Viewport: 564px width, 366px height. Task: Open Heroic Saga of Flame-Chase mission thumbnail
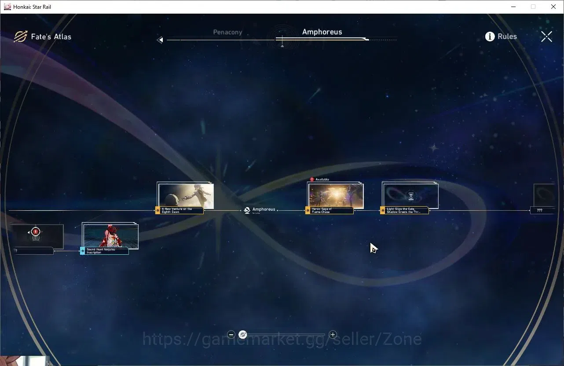(x=336, y=196)
